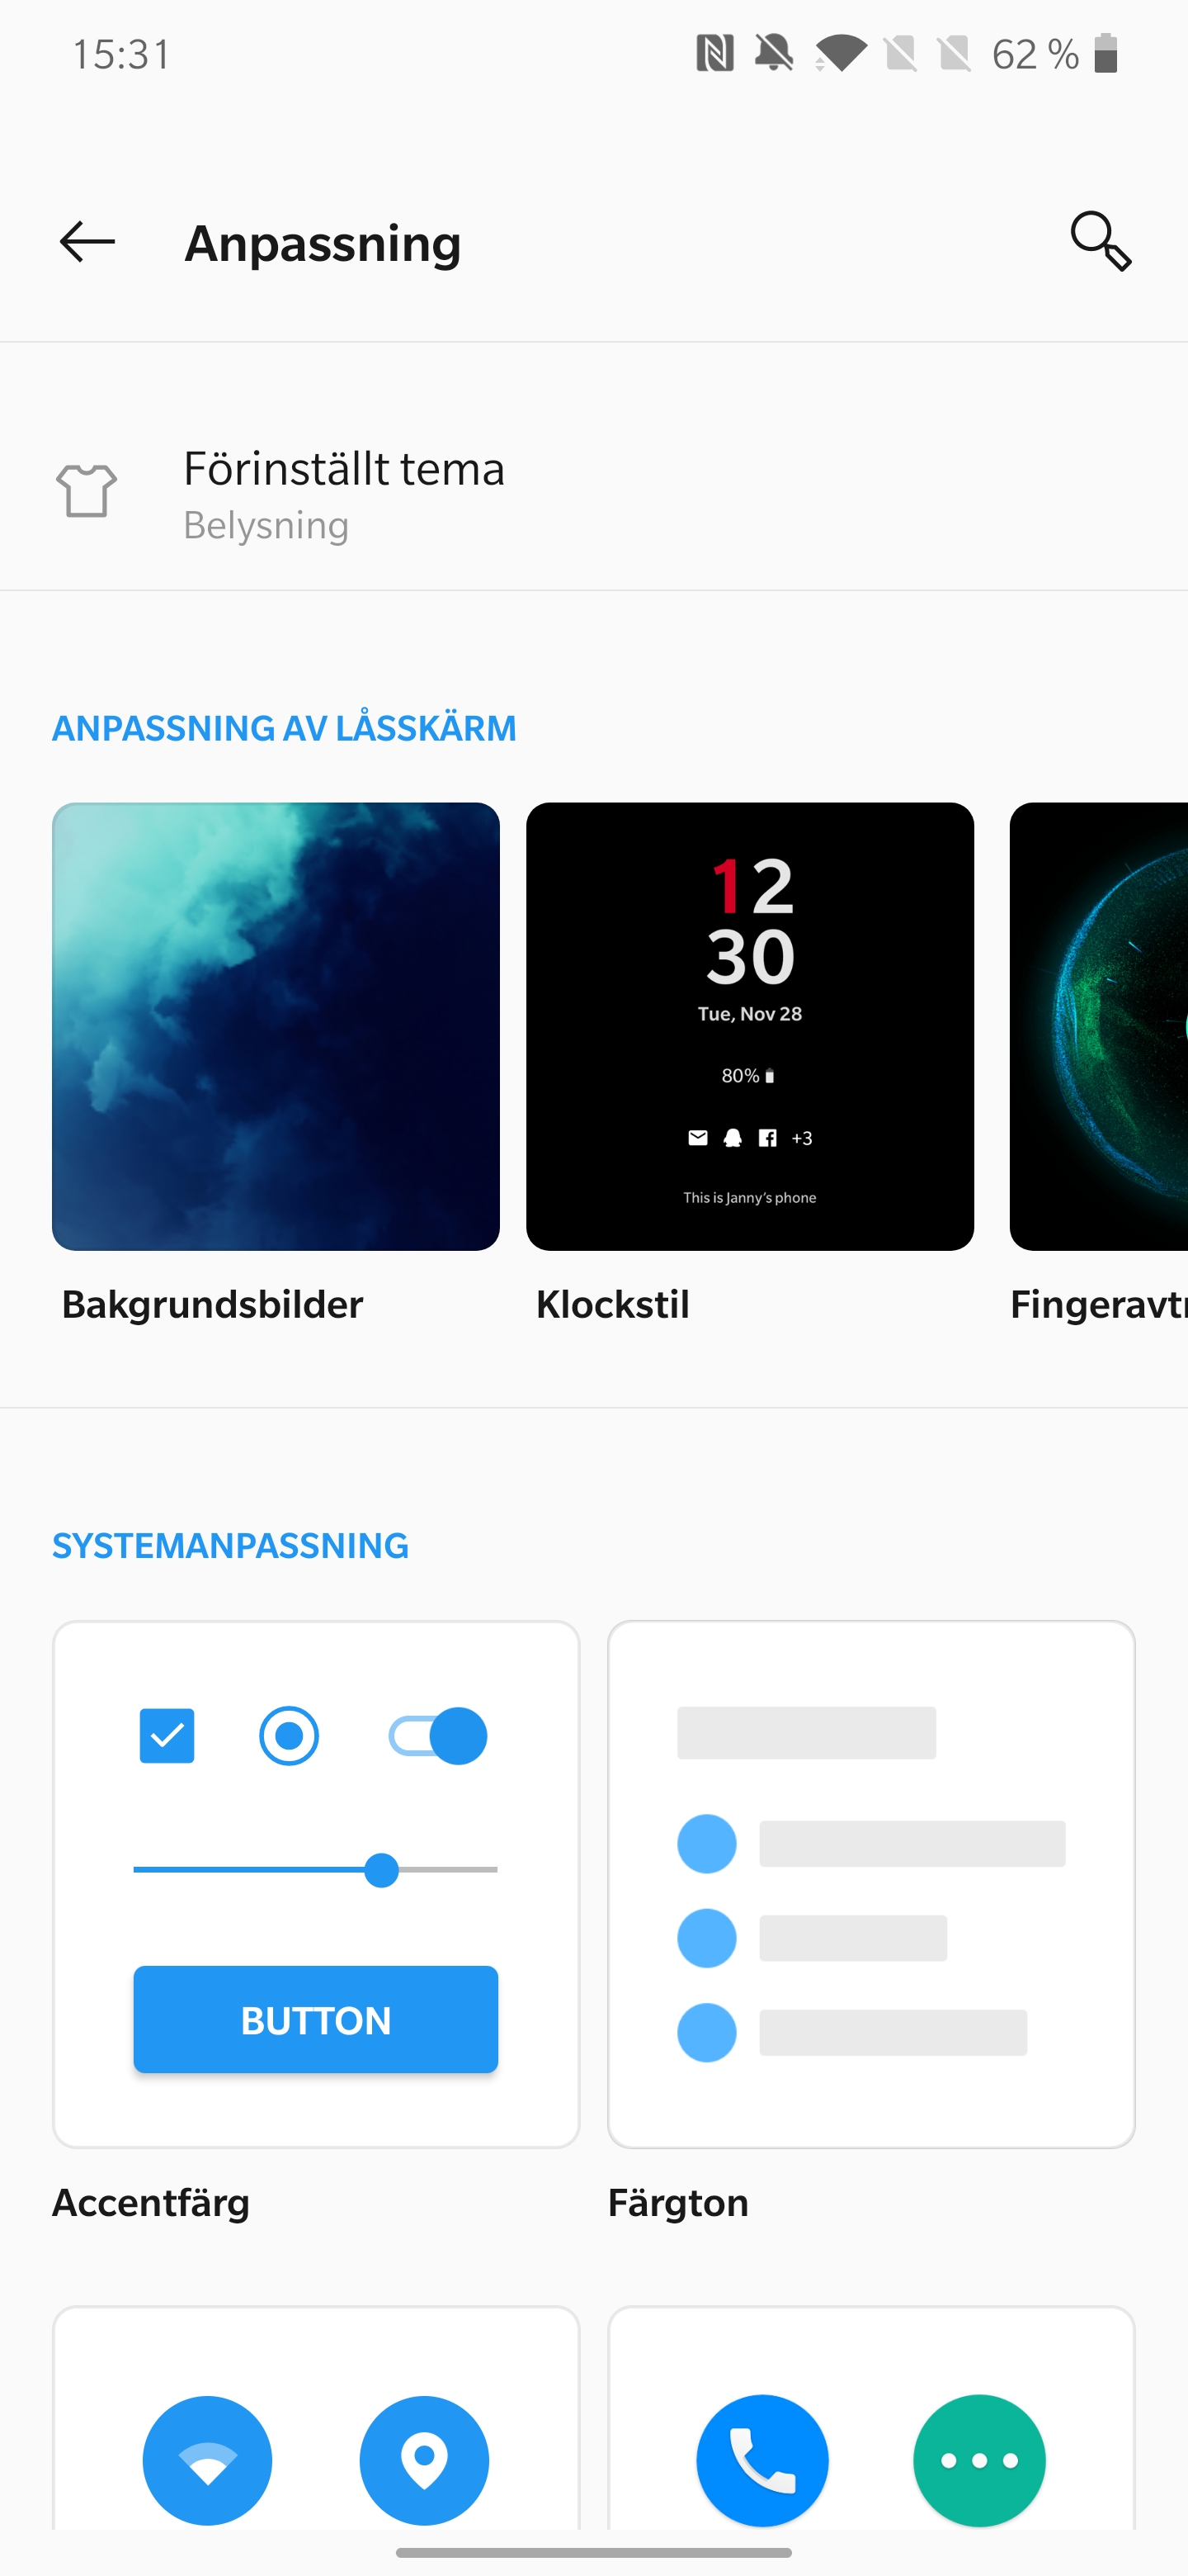Viewport: 1188px width, 2576px height.
Task: Flip the blue toggle switch preview
Action: [437, 1735]
